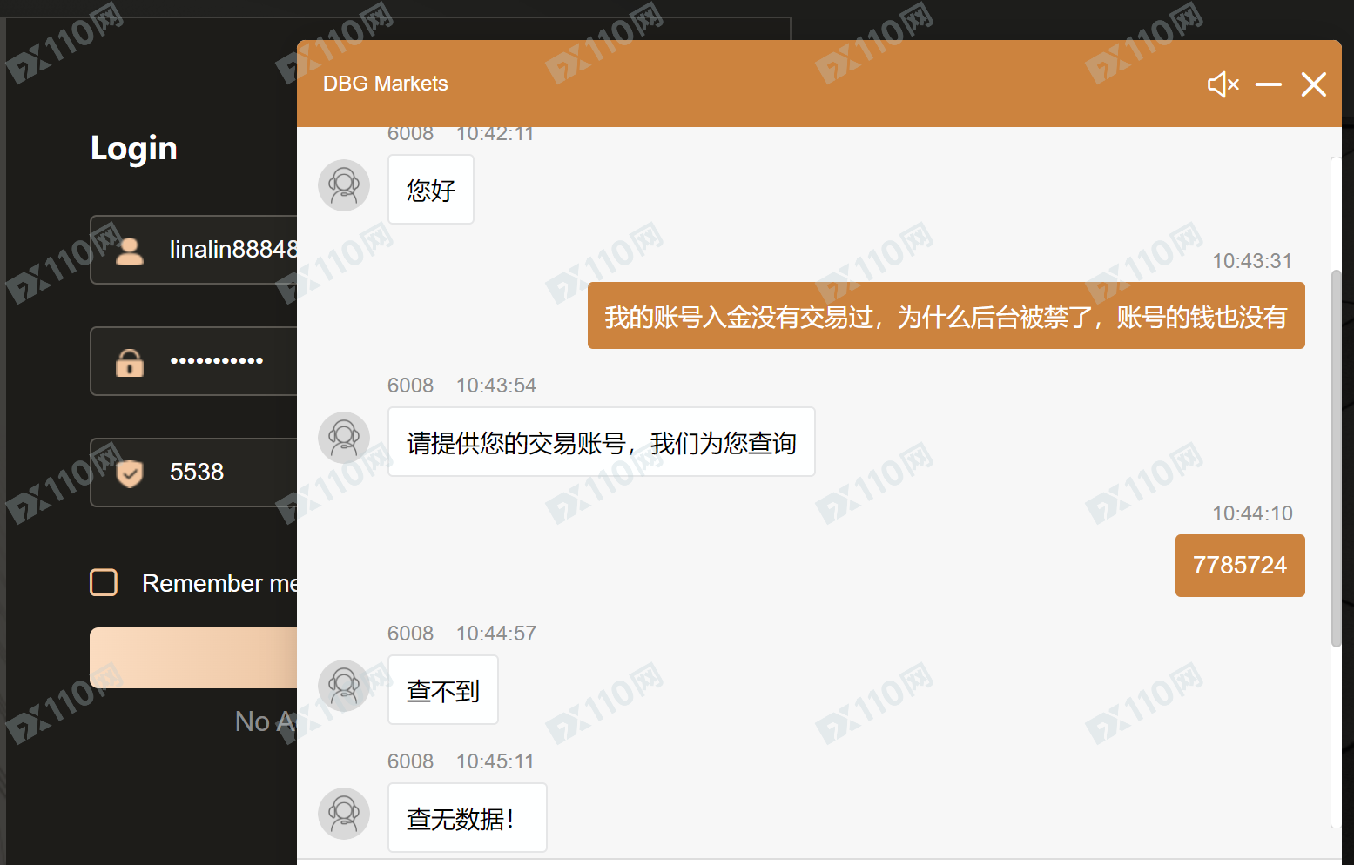The image size is (1354, 865).
Task: Mute the chat sound with speaker icon
Action: (x=1223, y=84)
